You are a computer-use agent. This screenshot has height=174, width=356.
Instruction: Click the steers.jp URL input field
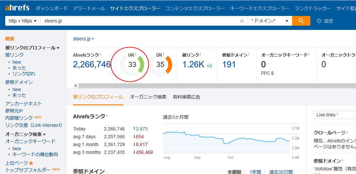click(x=140, y=21)
